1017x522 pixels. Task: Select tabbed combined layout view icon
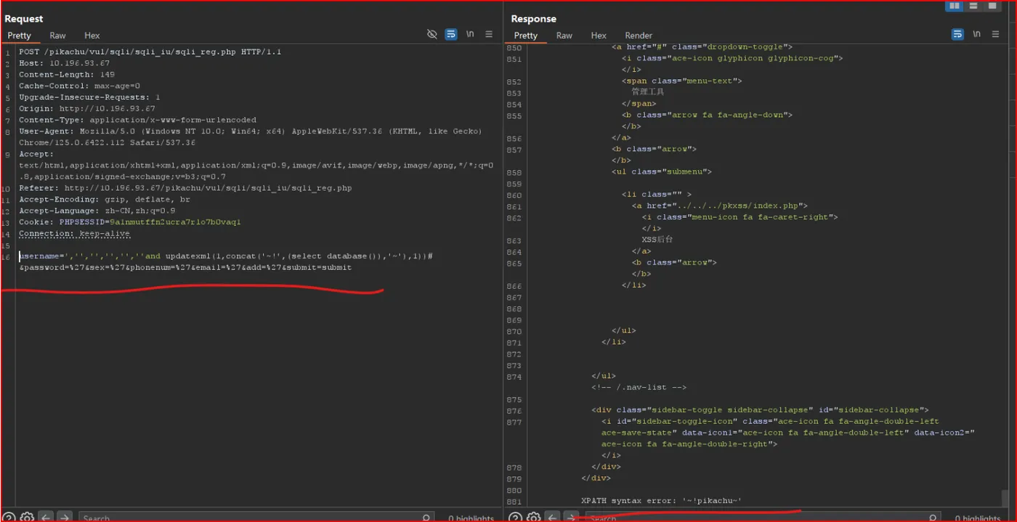(991, 6)
